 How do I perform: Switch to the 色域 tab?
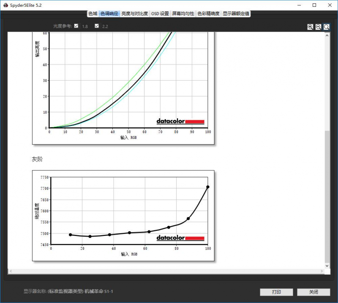coord(93,14)
